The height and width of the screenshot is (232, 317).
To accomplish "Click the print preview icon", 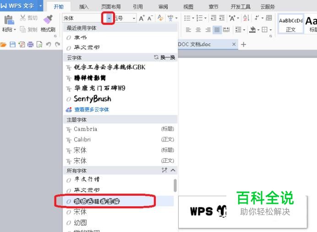I will (x=39, y=44).
